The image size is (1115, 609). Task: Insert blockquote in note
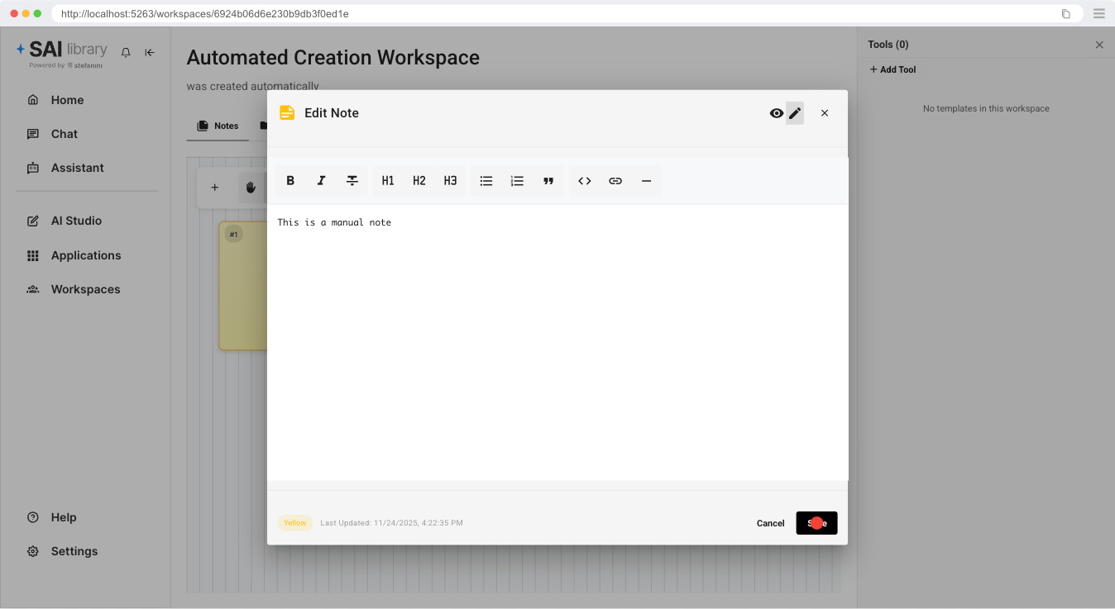tap(548, 181)
